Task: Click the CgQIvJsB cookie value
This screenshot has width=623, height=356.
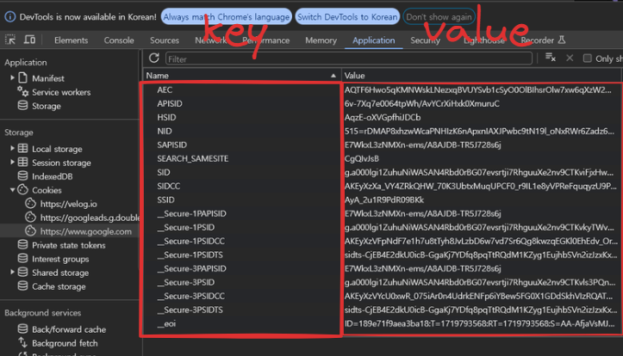Action: click(x=362, y=158)
